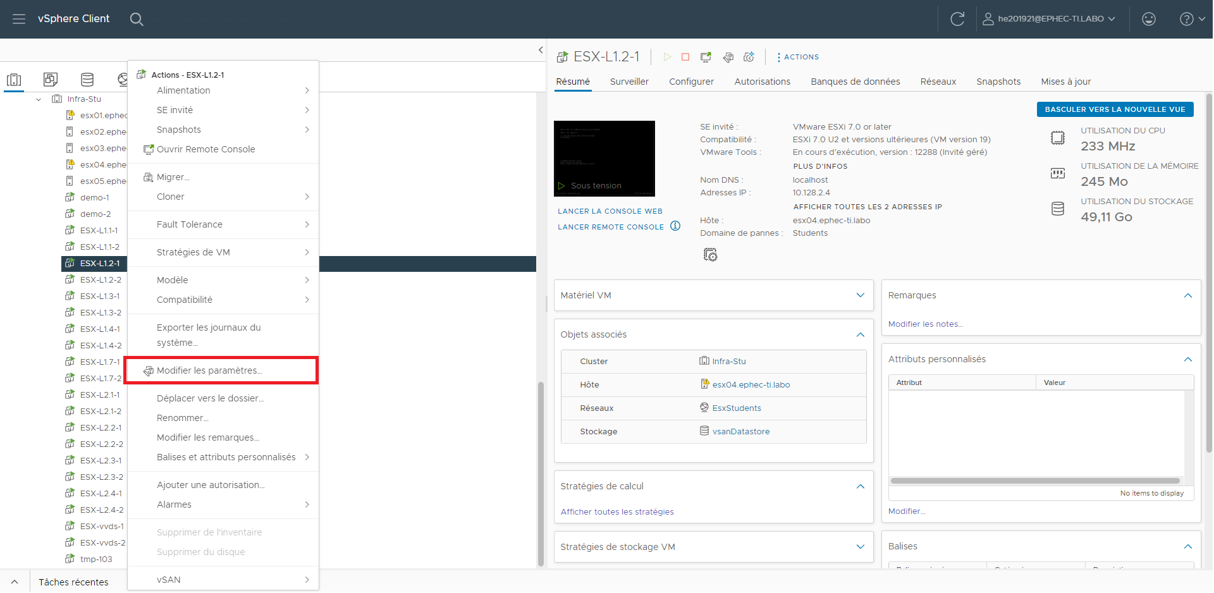Click the datastore icon beside vsanDatastore
This screenshot has height=593, width=1214.
click(x=704, y=431)
